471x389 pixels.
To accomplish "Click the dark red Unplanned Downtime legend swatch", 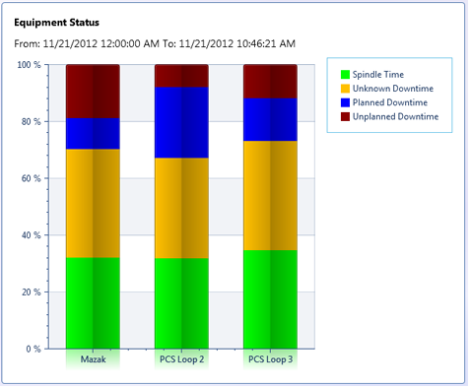I will 345,117.
